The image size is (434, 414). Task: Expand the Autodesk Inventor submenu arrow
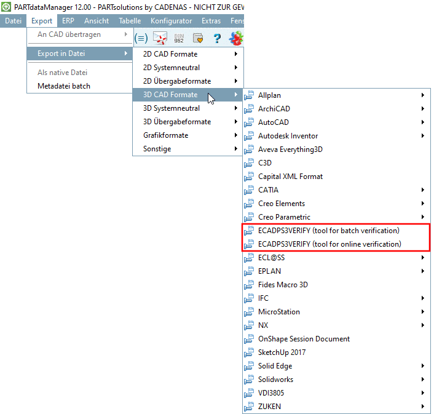click(423, 136)
